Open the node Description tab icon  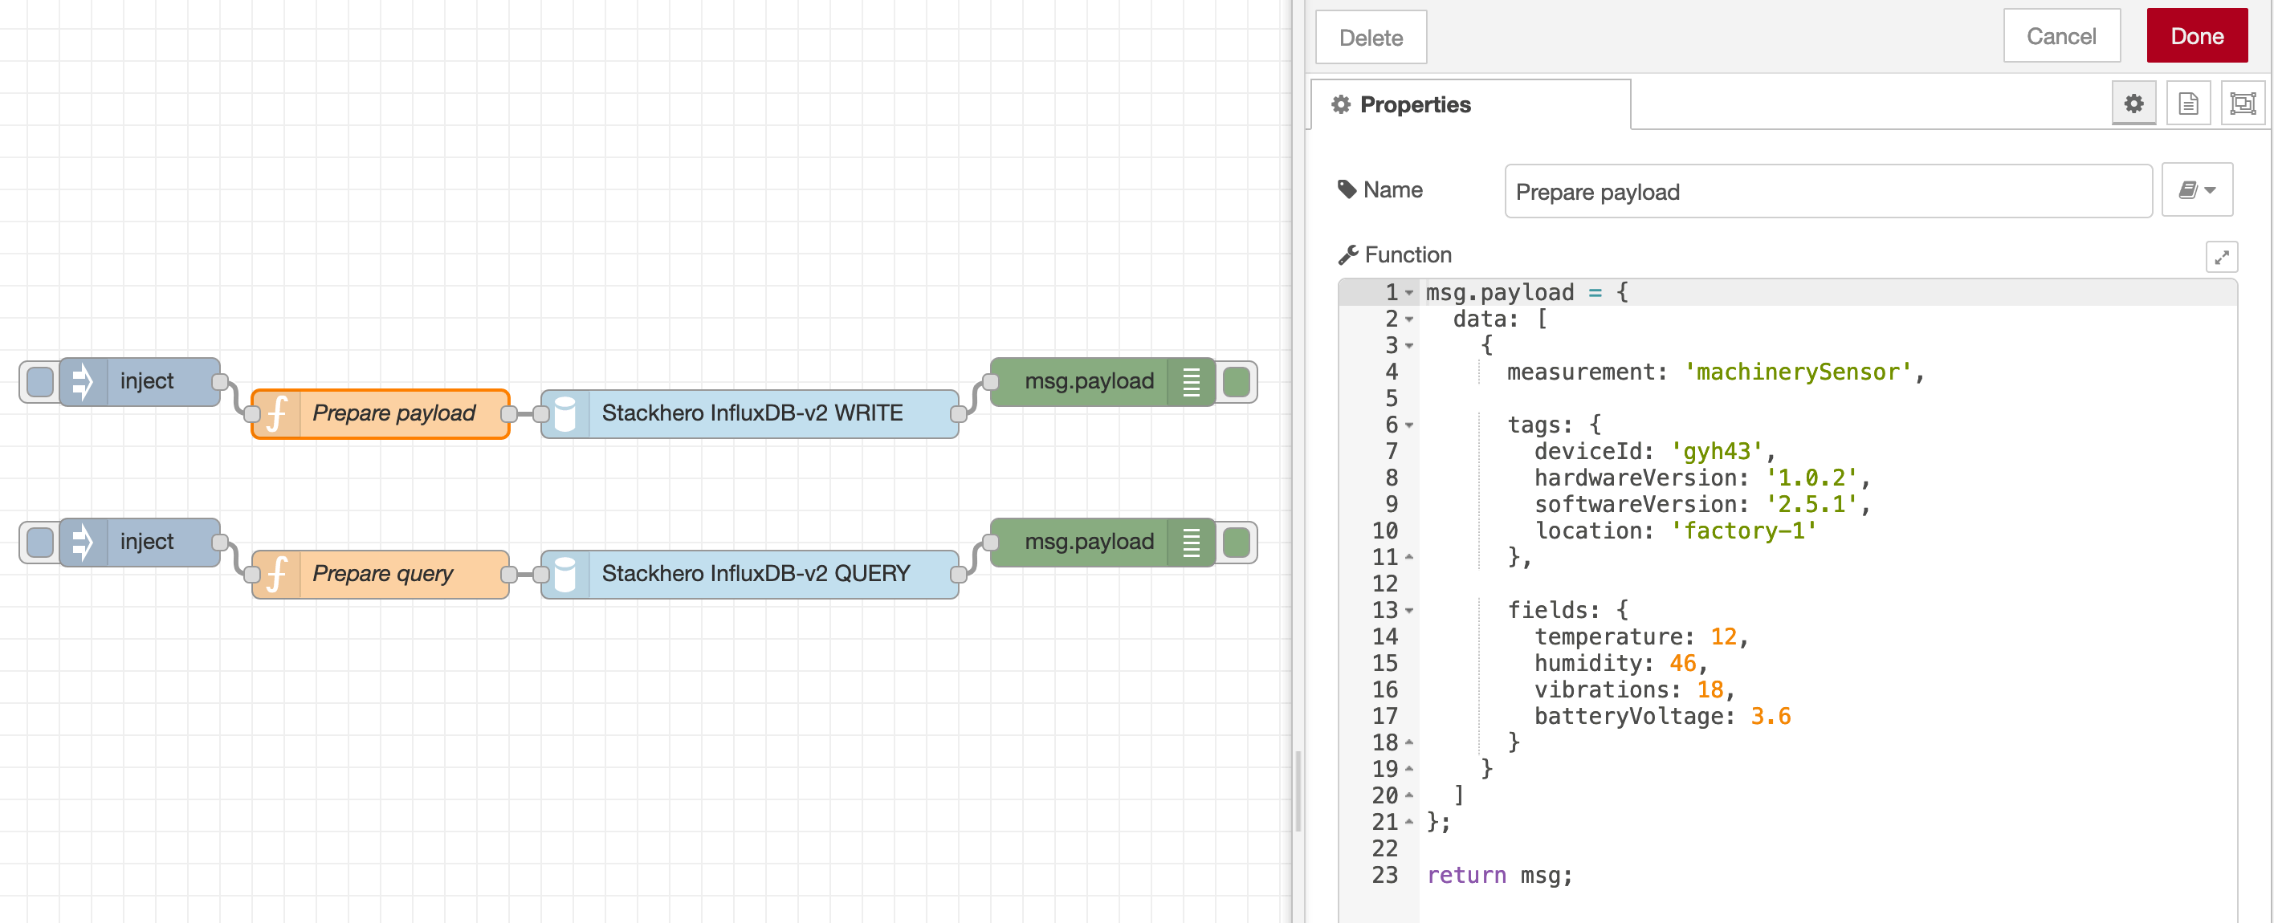coord(2188,104)
